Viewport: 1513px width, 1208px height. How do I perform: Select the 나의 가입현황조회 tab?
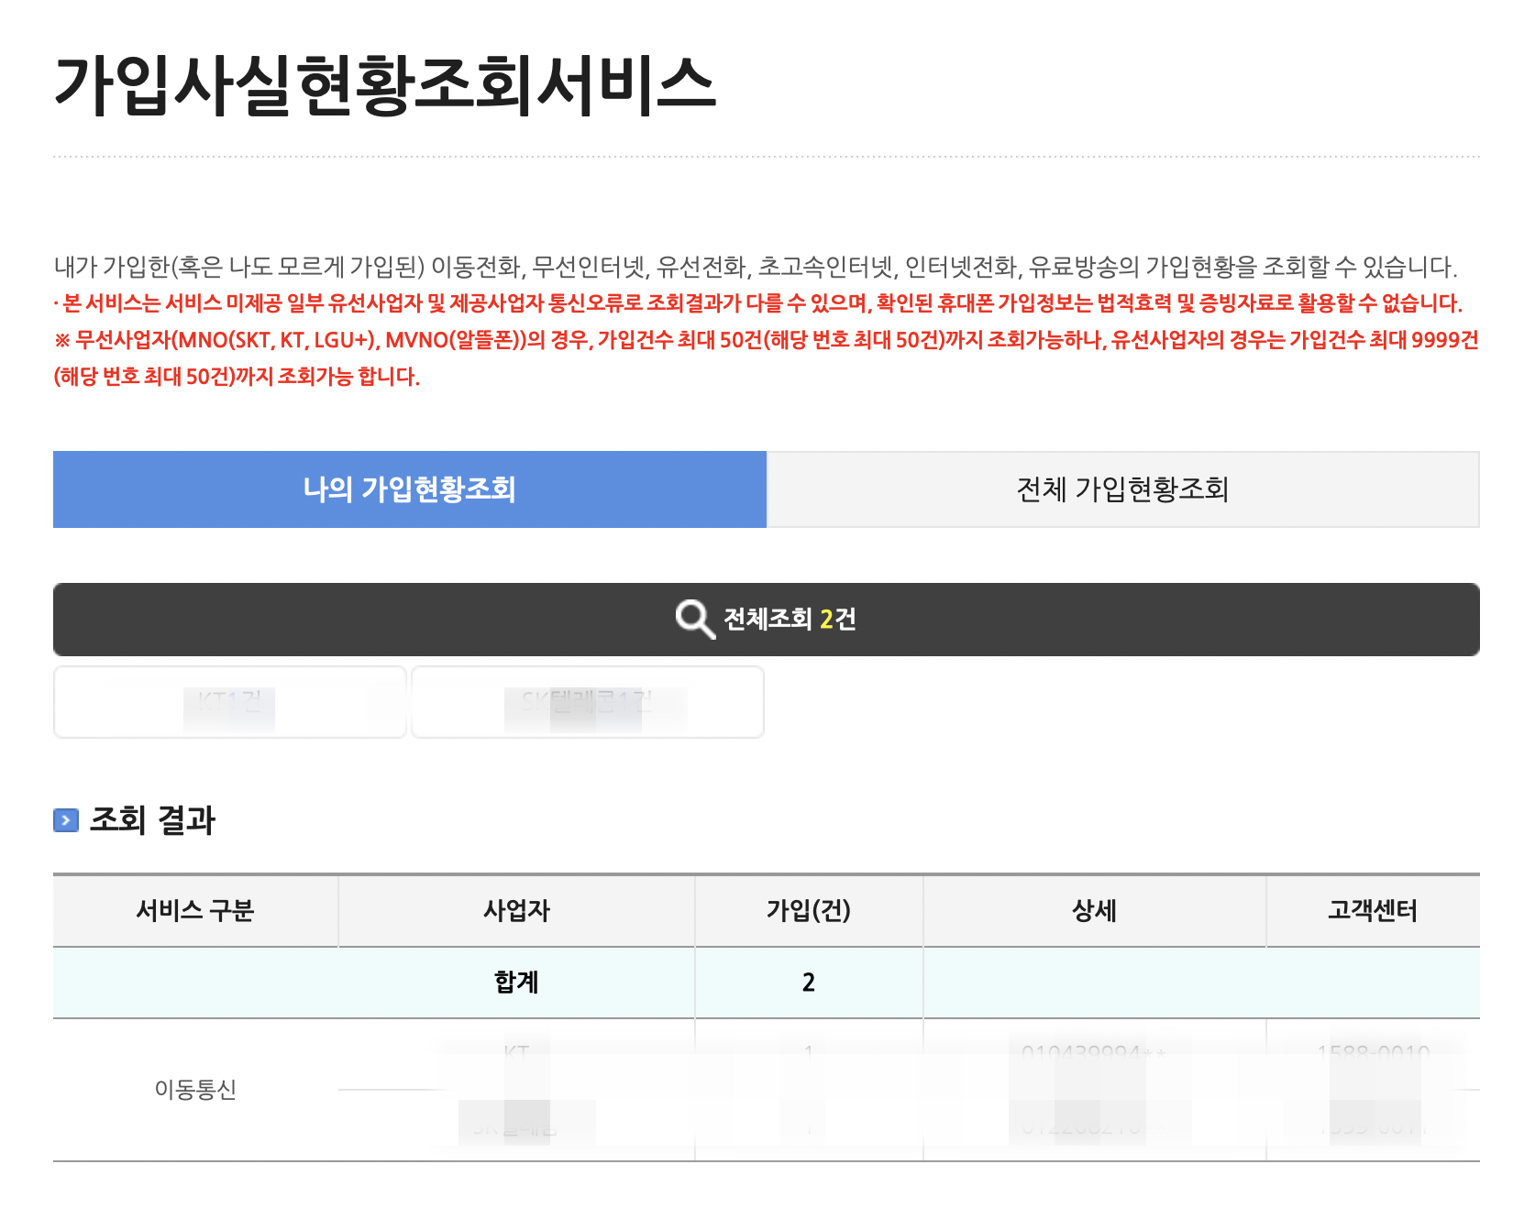409,489
